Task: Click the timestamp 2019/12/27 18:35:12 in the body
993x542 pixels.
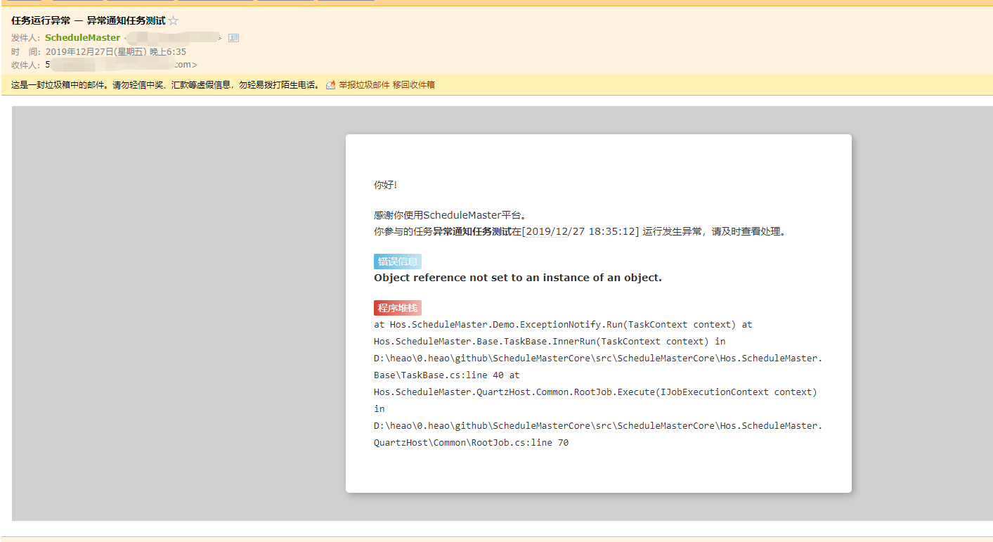Action: 583,231
